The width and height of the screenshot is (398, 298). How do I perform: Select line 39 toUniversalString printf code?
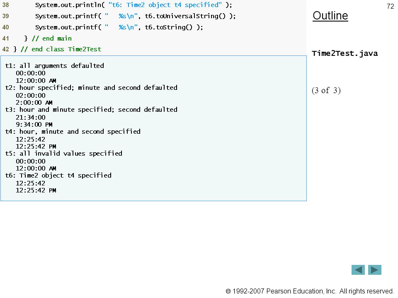[x=135, y=16]
